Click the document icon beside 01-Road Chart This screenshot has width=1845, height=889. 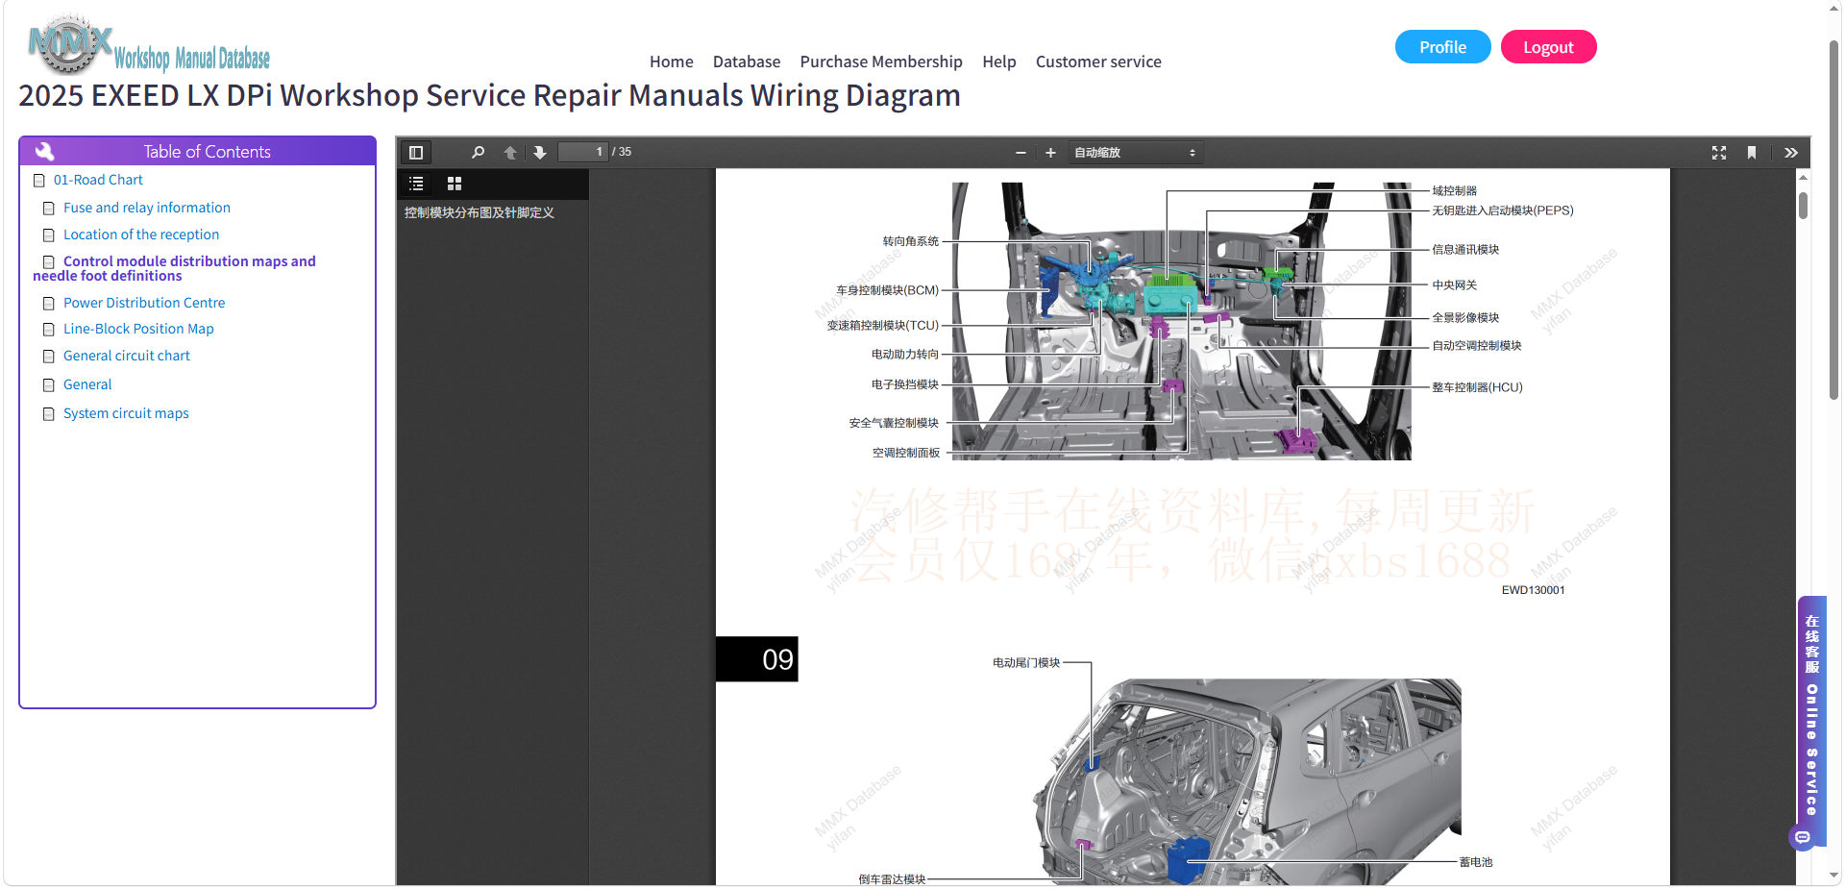pos(39,181)
